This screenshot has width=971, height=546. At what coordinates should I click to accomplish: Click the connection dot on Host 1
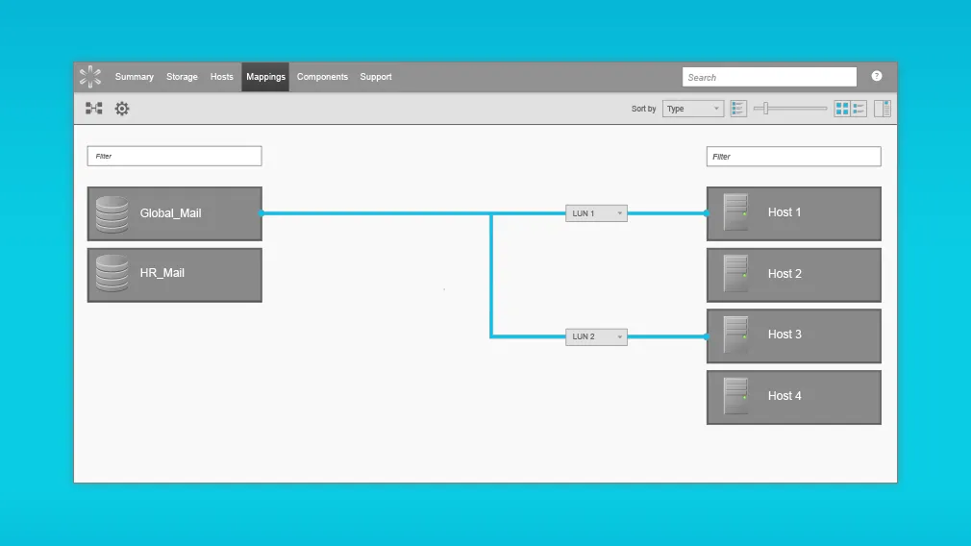(707, 213)
